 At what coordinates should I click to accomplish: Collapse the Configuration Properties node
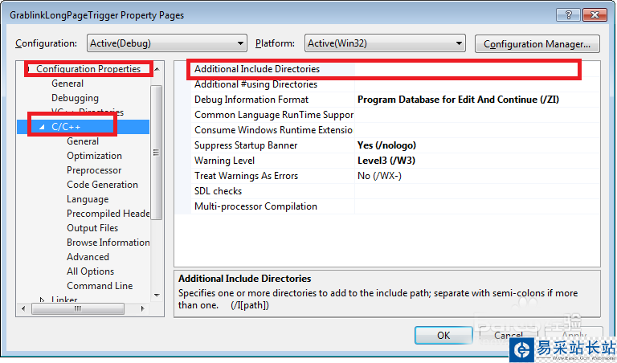pyautogui.click(x=29, y=69)
